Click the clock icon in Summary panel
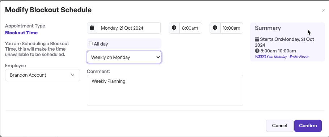Screen dimensions: 329x137 [257, 51]
